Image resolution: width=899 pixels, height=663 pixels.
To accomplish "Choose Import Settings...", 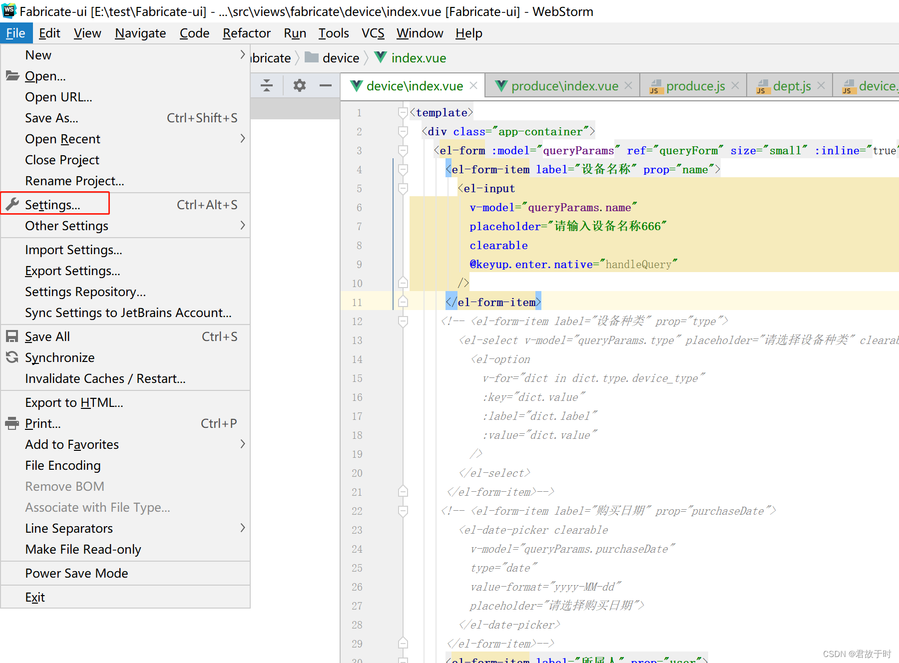I will pos(125,250).
